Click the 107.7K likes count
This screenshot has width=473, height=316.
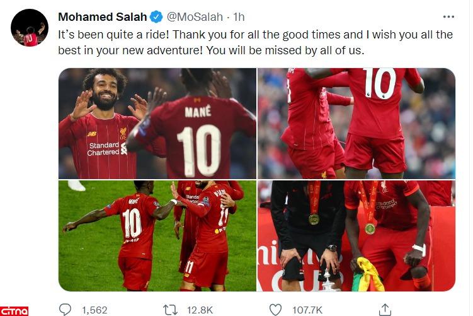tap(307, 310)
